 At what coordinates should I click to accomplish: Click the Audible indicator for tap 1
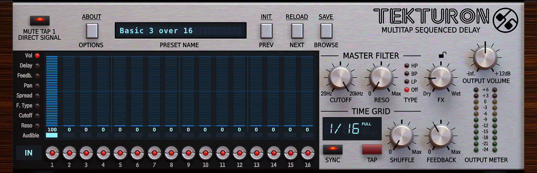coord(52,135)
